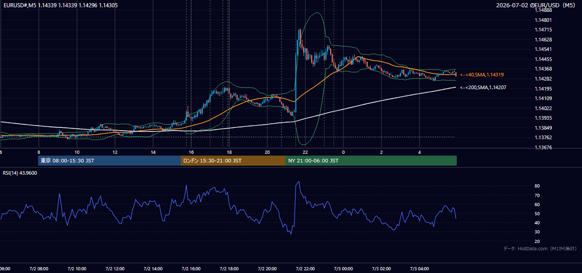Click price axis value 1.13676
The image size is (582, 273).
tap(543, 147)
